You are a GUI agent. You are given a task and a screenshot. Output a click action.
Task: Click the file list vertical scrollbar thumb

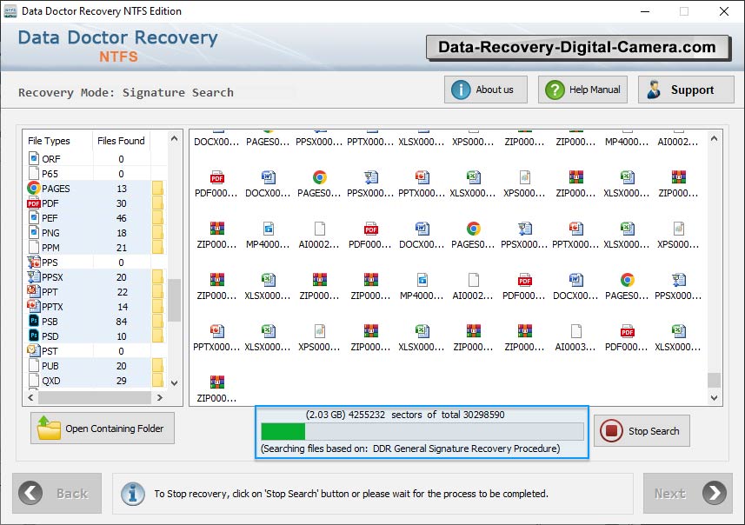(x=175, y=300)
